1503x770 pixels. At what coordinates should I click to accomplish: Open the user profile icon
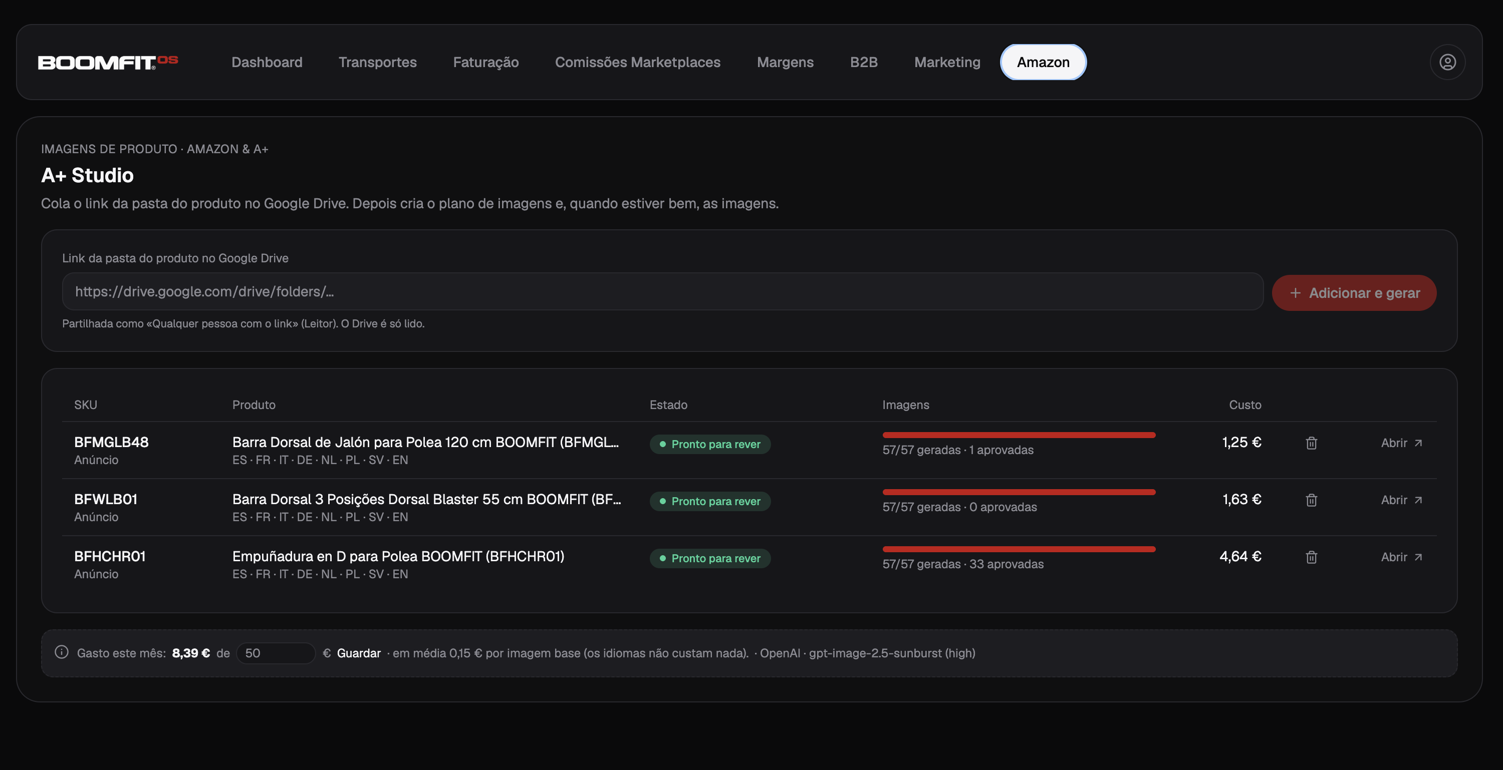click(1447, 62)
